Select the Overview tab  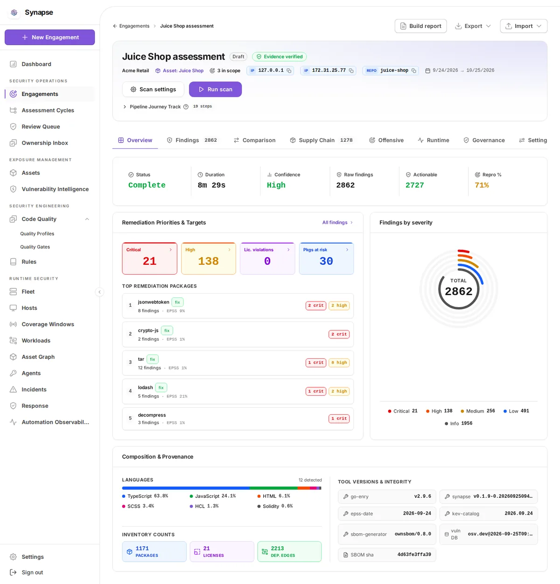(x=135, y=140)
